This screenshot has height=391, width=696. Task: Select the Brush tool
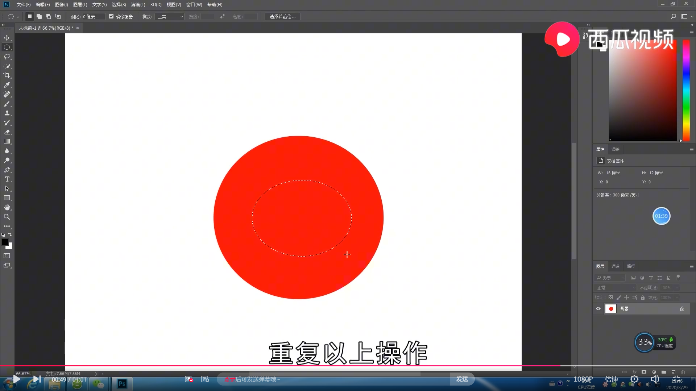[7, 104]
